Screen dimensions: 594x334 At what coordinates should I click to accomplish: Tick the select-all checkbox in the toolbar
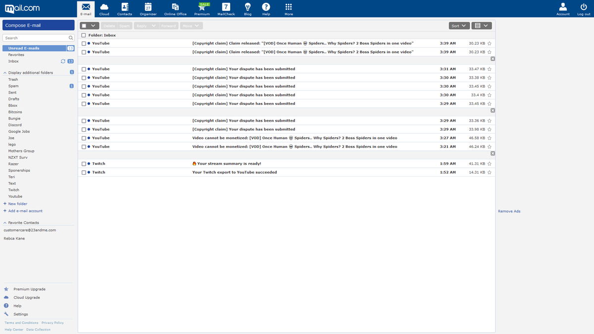(84, 26)
